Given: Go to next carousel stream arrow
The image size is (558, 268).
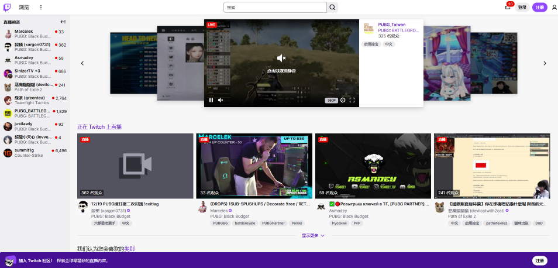Looking at the screenshot, I should coord(545,63).
